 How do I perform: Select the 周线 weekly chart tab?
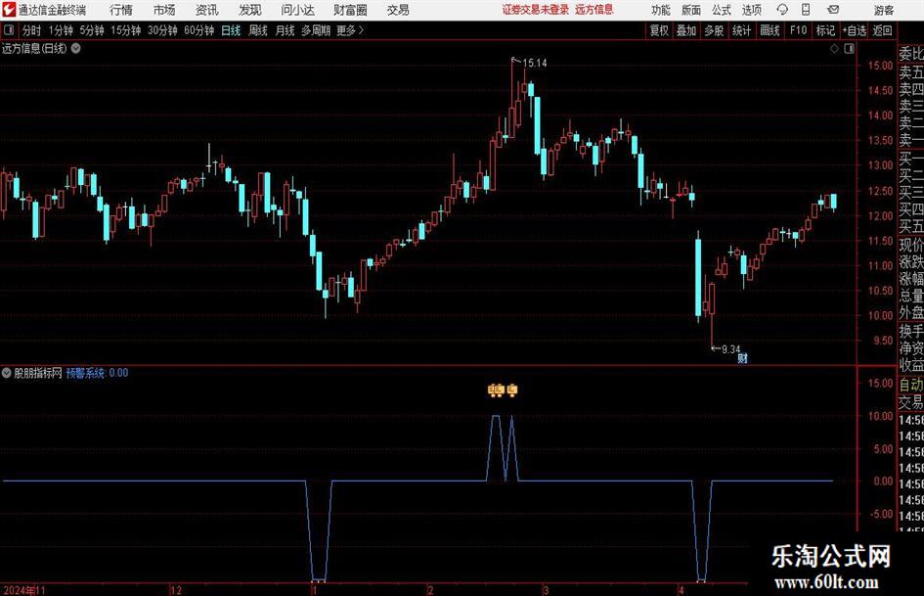pyautogui.click(x=258, y=30)
